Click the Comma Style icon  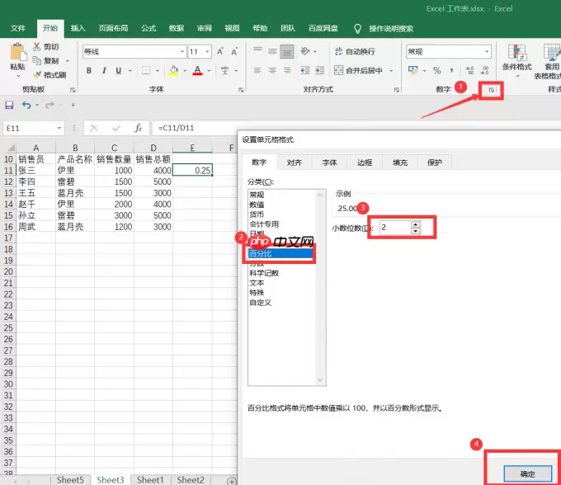pos(451,70)
